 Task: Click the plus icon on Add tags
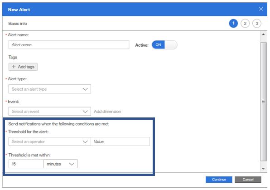(x=14, y=67)
